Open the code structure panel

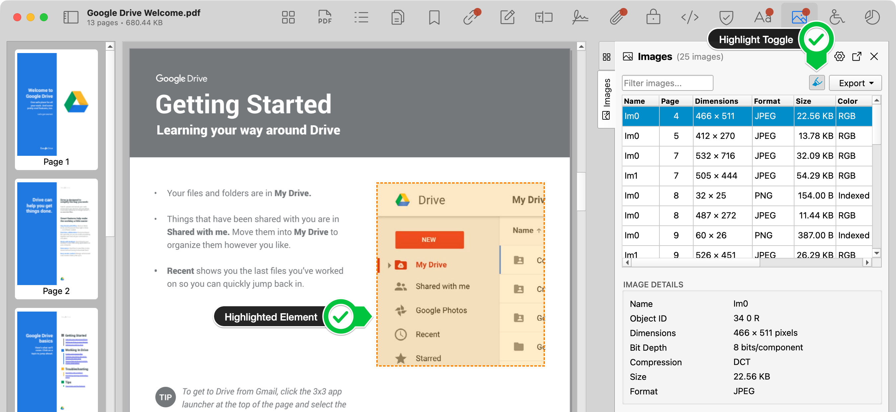pyautogui.click(x=690, y=17)
